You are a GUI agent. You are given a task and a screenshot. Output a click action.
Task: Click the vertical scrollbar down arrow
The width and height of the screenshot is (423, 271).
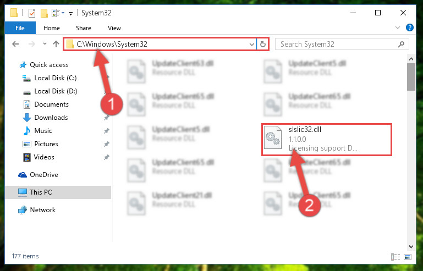411,246
